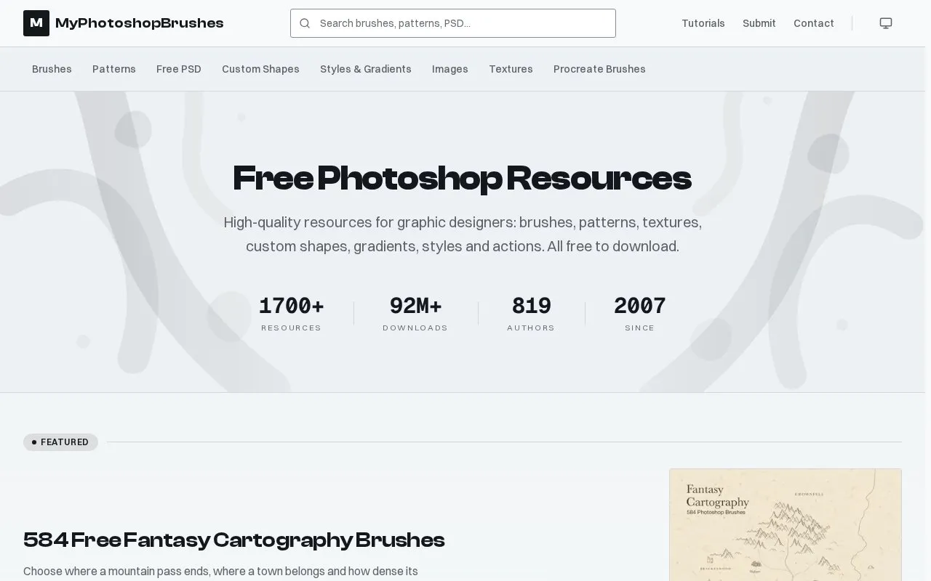Focus the search brushes input field
This screenshot has width=931, height=581.
(x=453, y=23)
